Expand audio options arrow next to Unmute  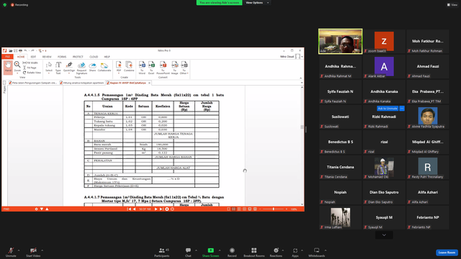pyautogui.click(x=19, y=250)
